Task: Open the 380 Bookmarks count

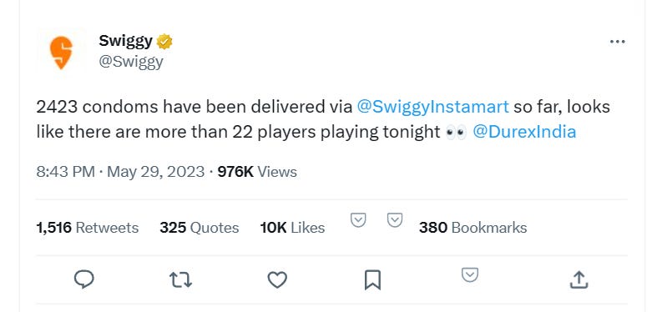Action: tap(473, 228)
